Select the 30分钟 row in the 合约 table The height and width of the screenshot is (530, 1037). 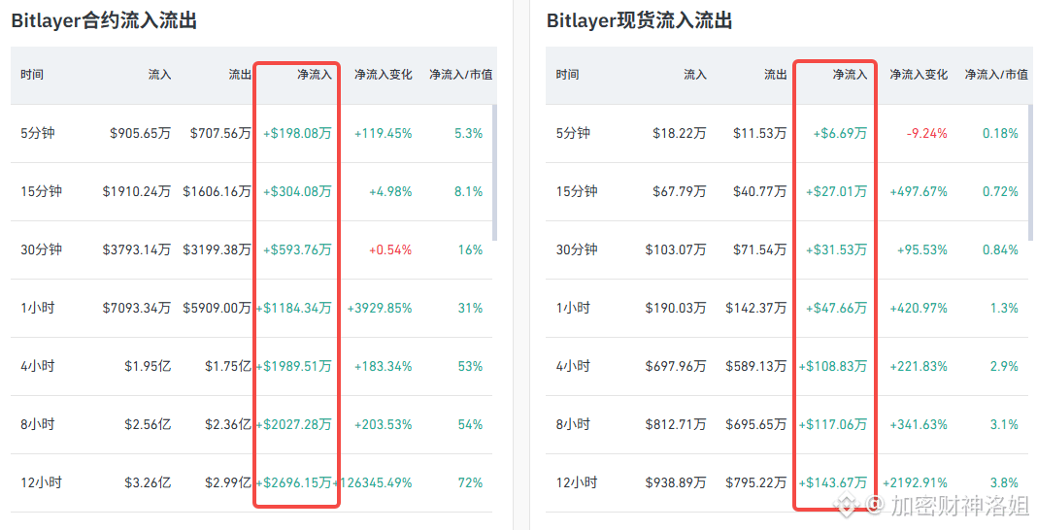pyautogui.click(x=251, y=249)
